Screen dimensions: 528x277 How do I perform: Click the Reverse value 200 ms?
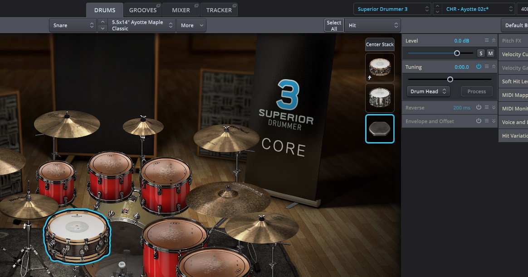coord(462,108)
